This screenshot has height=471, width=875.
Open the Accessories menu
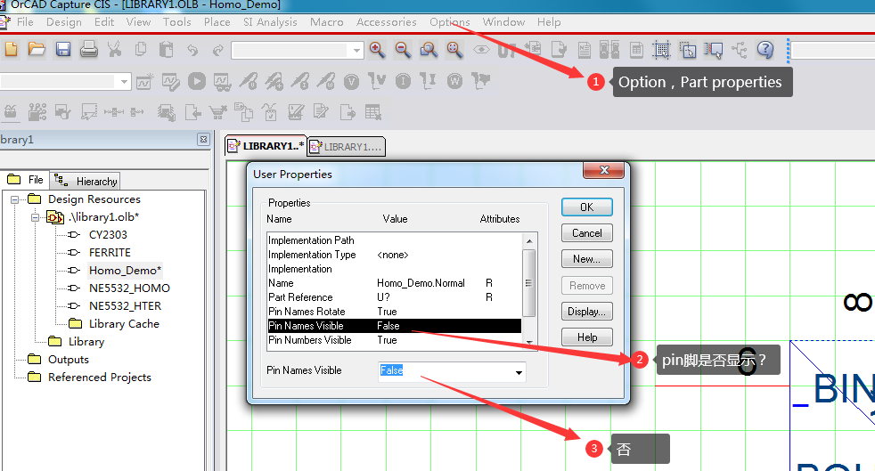(x=386, y=21)
